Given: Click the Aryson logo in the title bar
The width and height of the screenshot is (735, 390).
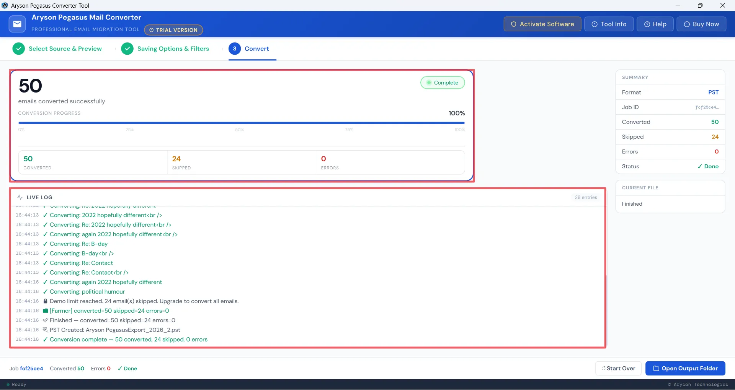Looking at the screenshot, I should pyautogui.click(x=5, y=5).
